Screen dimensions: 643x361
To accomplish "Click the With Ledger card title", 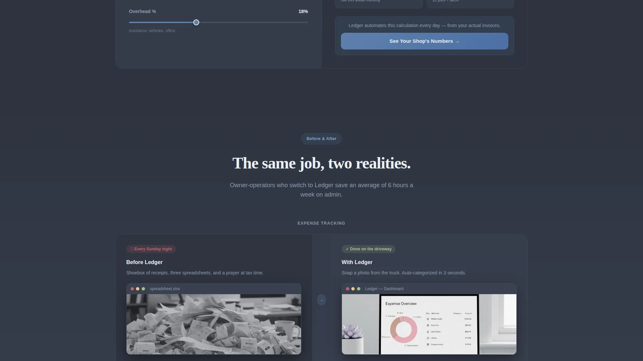I will (357, 262).
